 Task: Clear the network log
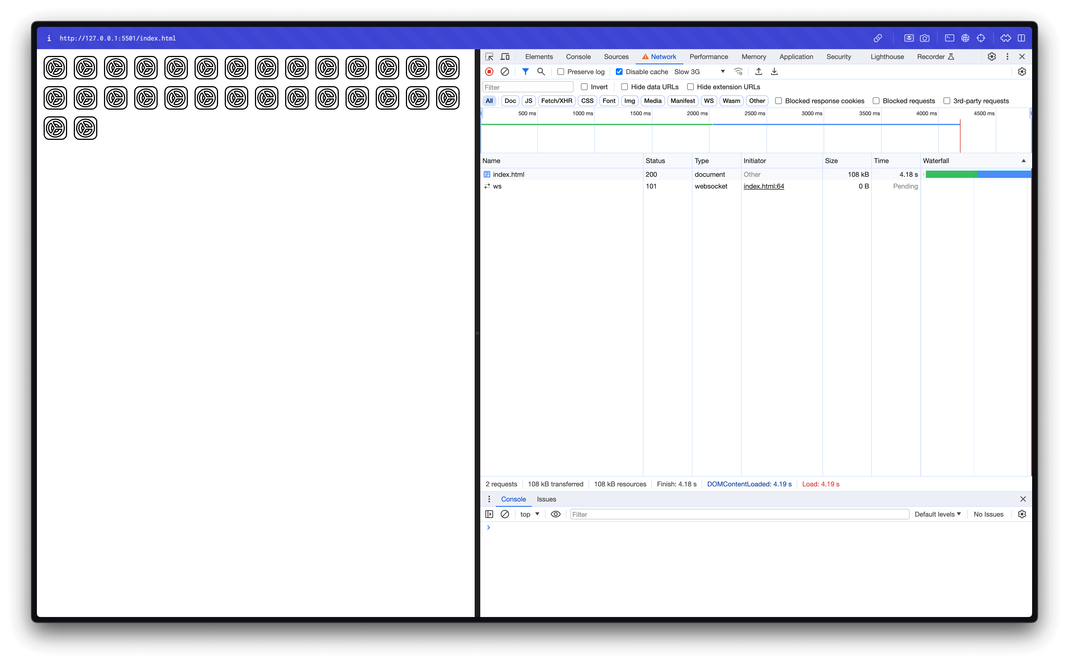(x=505, y=71)
